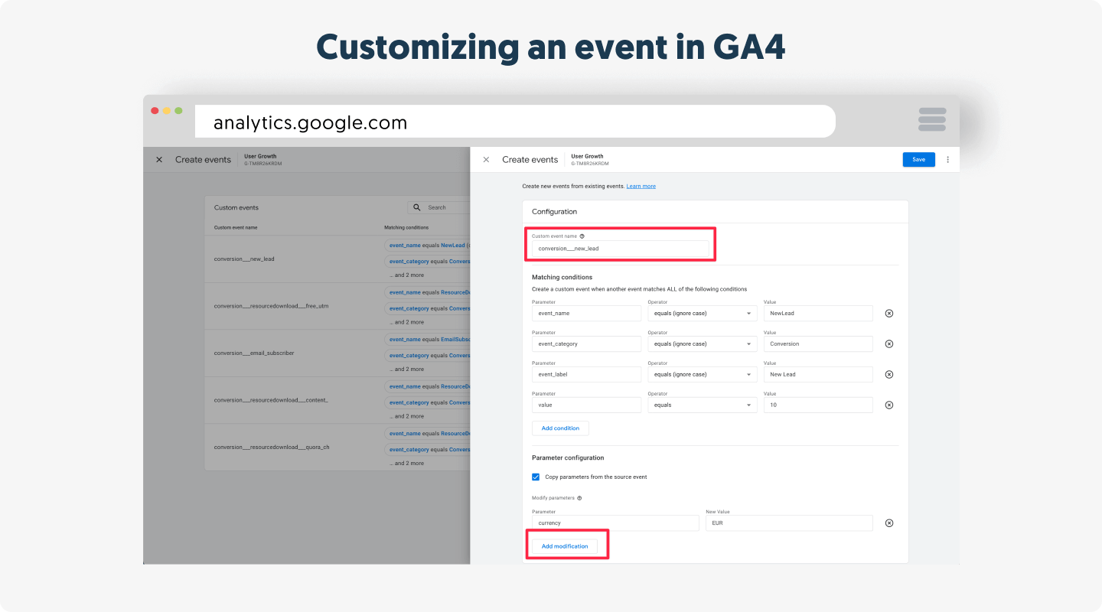
Task: Remove the event_label matching condition
Action: coord(888,375)
